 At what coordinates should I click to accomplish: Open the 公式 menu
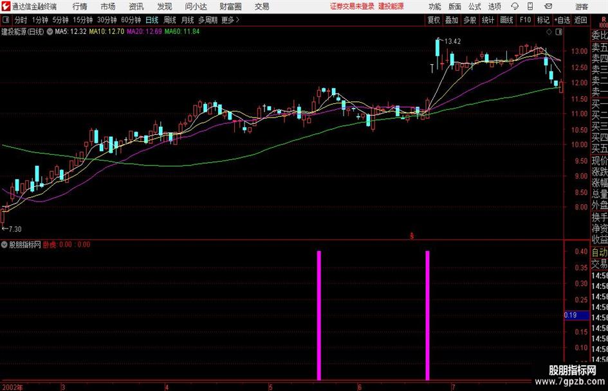point(474,6)
